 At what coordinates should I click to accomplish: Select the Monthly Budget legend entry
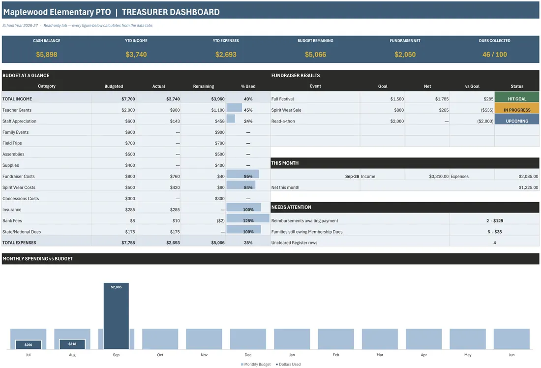pyautogui.click(x=256, y=364)
